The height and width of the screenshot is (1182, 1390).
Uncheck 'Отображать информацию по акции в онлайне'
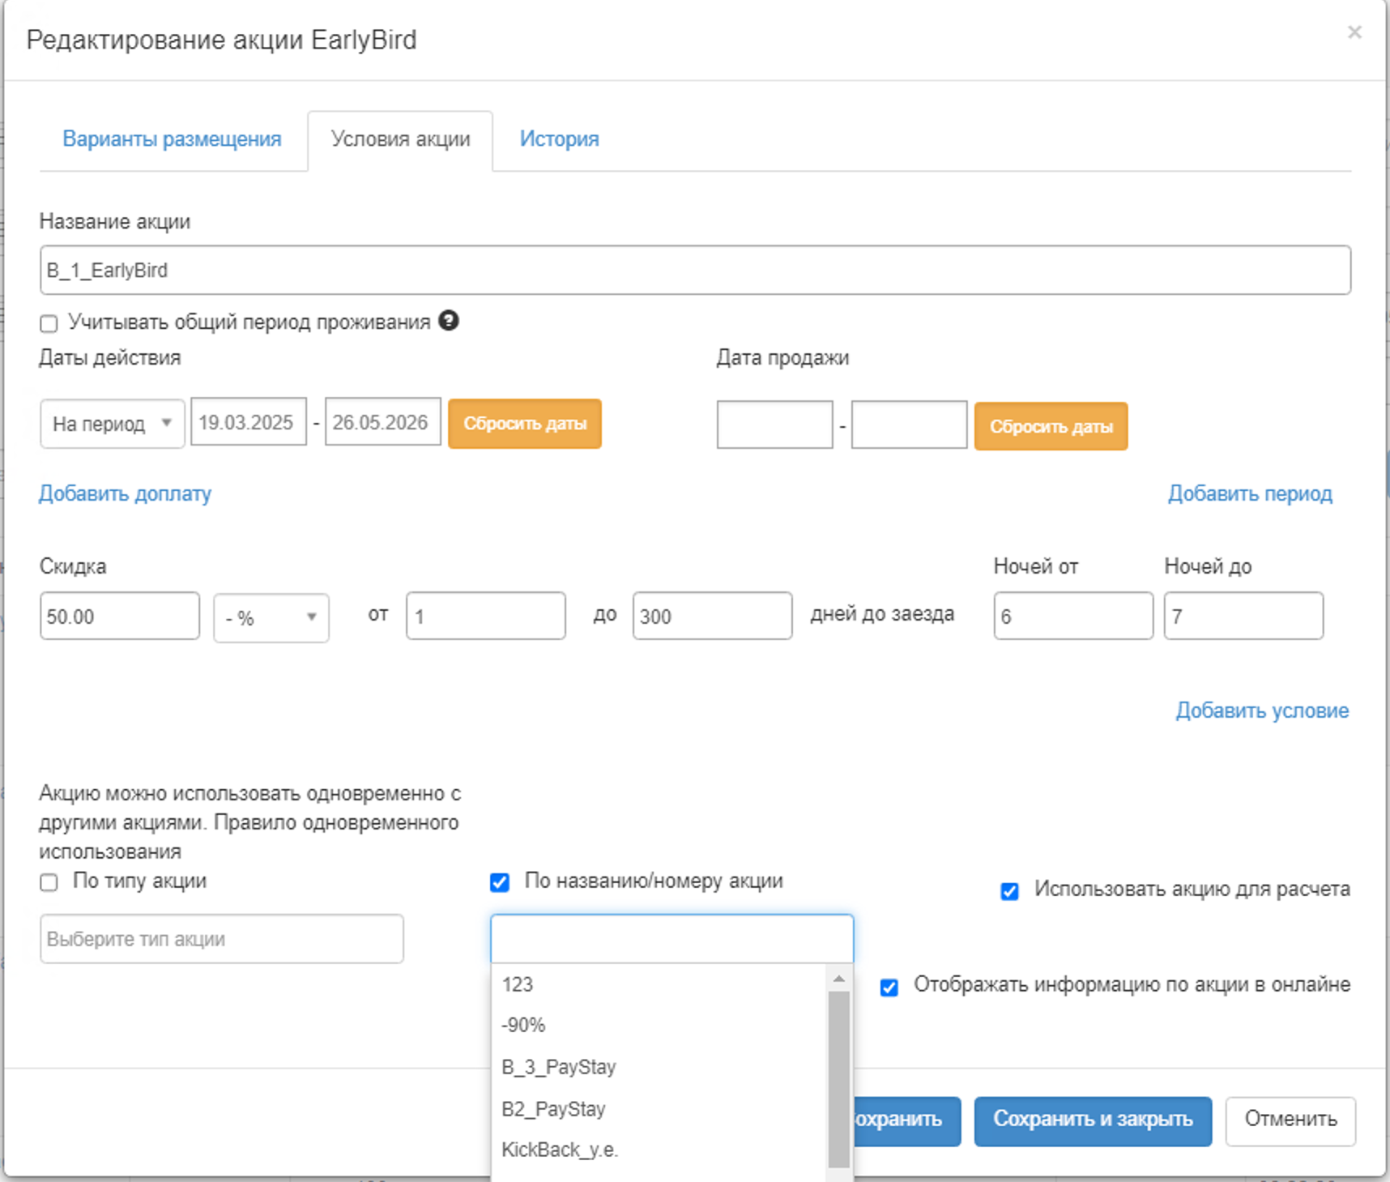[889, 987]
